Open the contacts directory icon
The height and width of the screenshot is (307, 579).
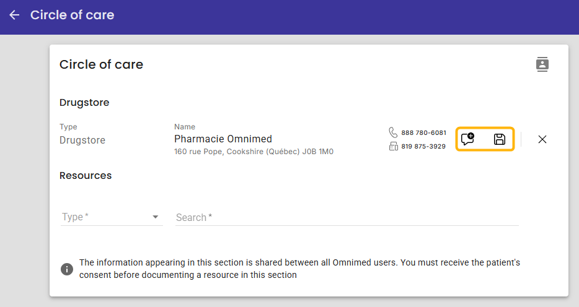click(x=542, y=64)
